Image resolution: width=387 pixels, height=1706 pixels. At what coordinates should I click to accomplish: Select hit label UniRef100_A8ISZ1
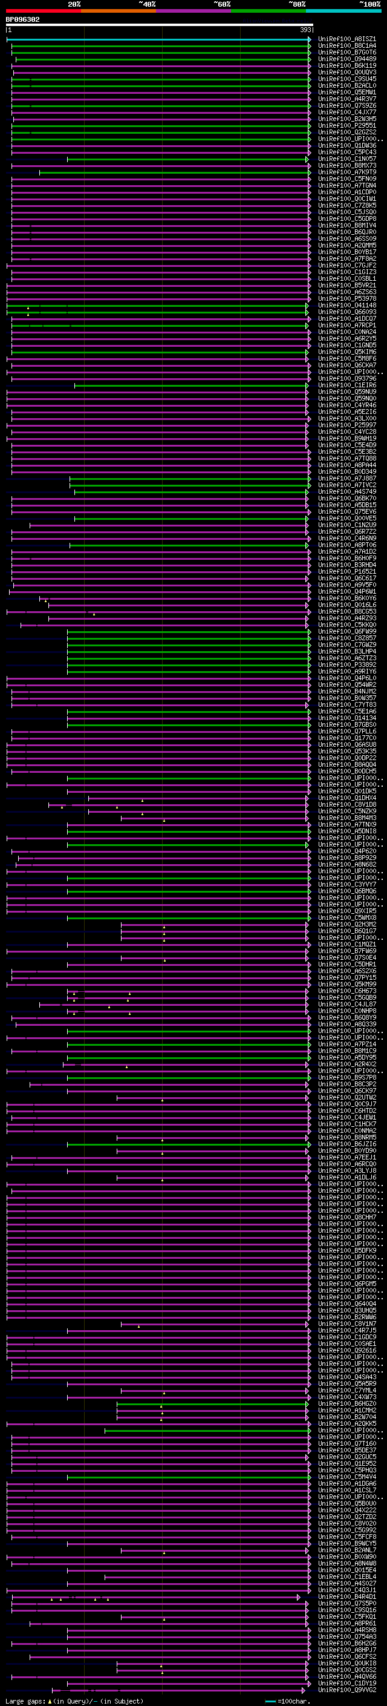[347, 39]
